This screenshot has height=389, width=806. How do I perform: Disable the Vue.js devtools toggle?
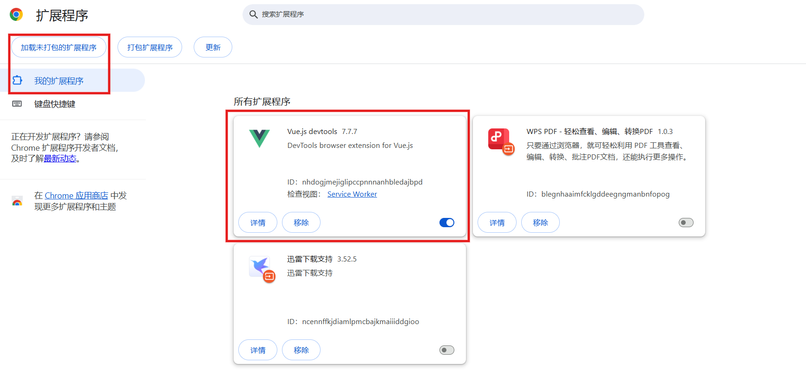point(447,223)
